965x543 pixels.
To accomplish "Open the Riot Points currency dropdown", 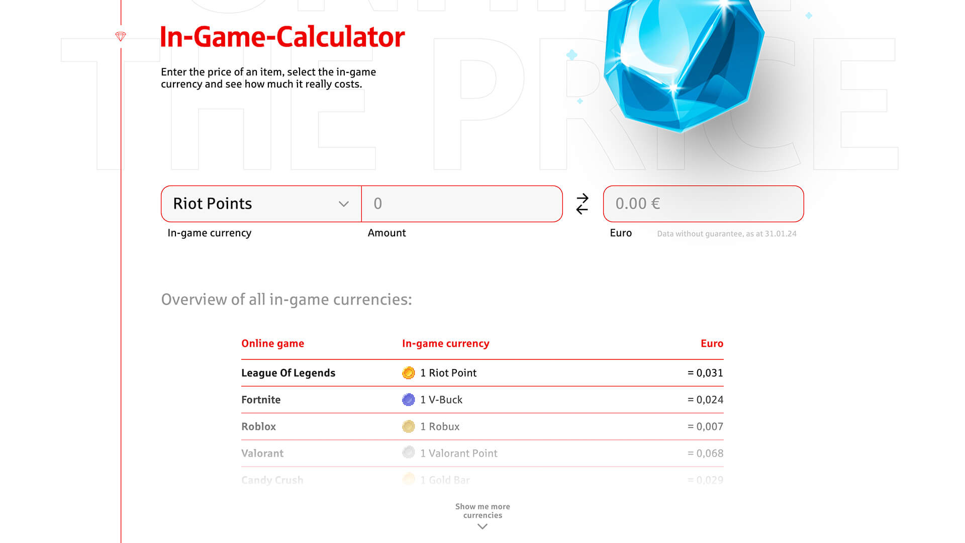I will pyautogui.click(x=261, y=204).
